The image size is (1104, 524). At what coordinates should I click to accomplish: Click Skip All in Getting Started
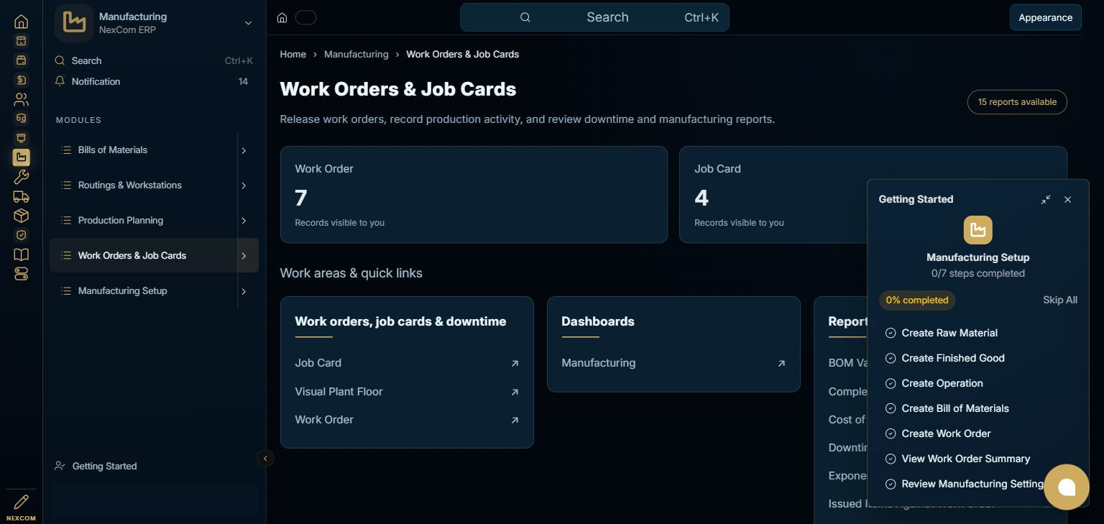pos(1060,300)
